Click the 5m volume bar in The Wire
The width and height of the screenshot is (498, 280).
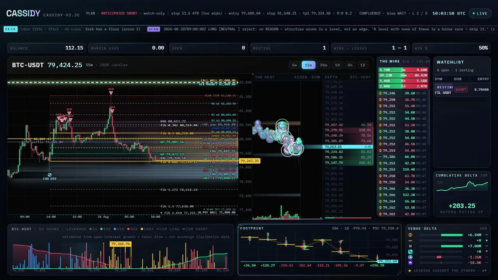coord(403,70)
